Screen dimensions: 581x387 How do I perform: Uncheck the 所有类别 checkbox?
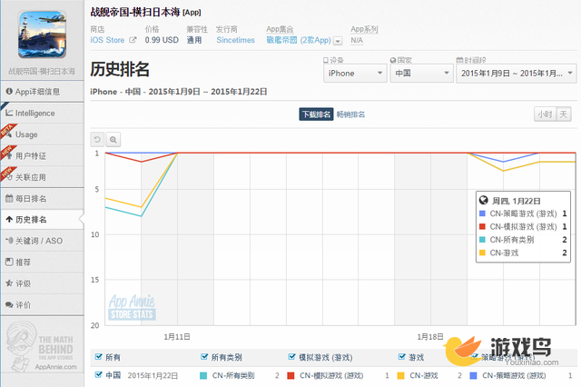pos(203,357)
